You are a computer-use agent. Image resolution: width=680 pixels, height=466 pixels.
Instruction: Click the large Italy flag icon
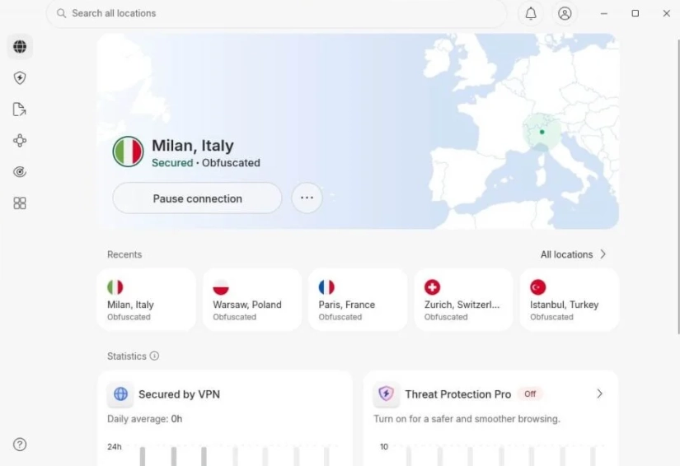click(128, 151)
